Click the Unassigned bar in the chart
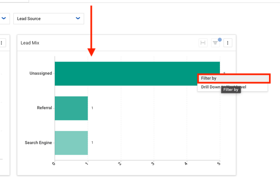This screenshot has height=180, width=280. pos(125,74)
